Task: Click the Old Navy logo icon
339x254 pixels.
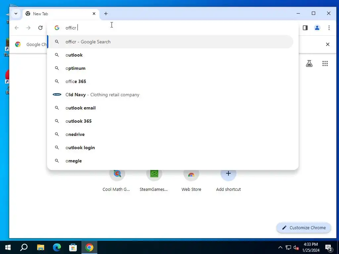Action: (x=57, y=95)
